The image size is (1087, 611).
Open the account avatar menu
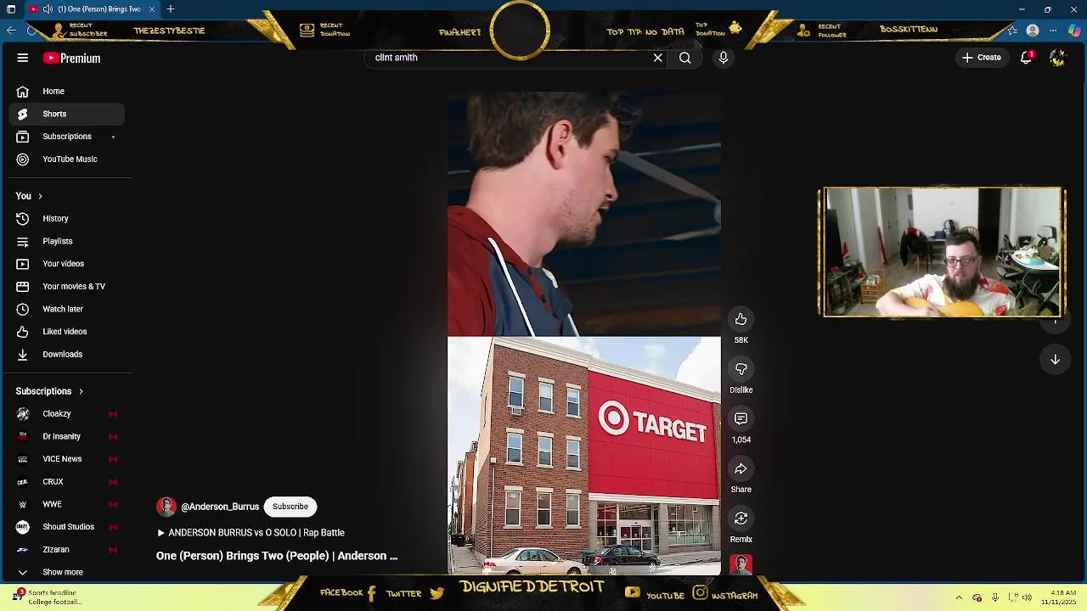click(1057, 58)
